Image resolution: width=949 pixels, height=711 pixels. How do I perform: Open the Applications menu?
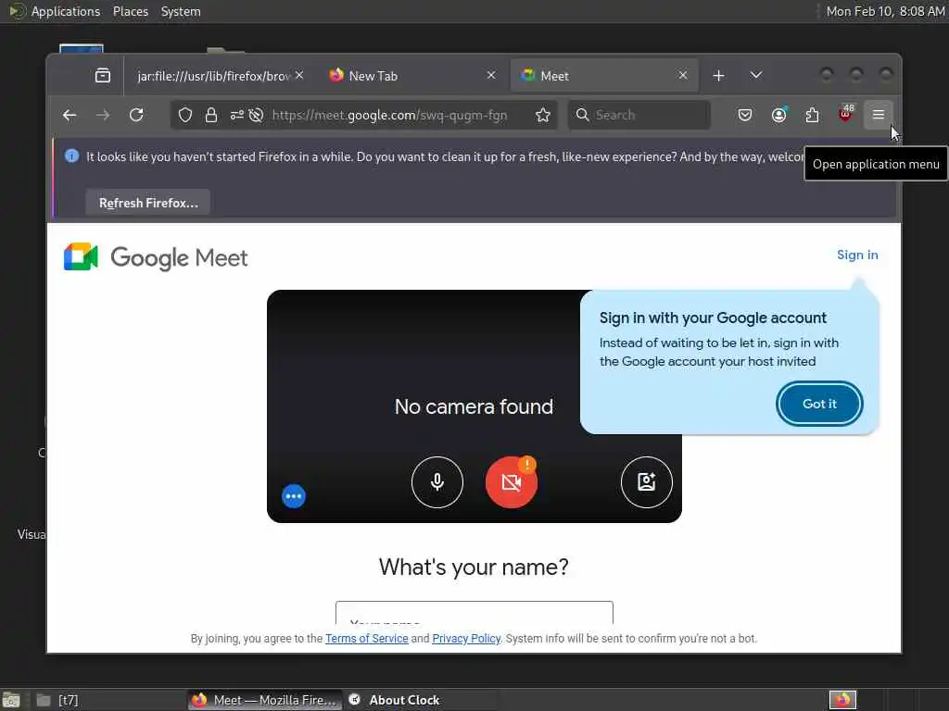click(x=66, y=11)
